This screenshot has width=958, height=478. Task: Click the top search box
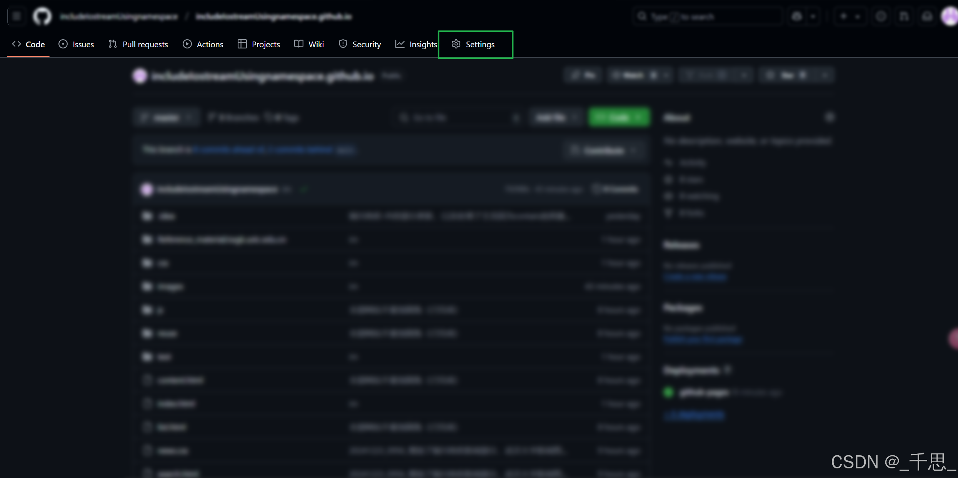[x=708, y=17]
